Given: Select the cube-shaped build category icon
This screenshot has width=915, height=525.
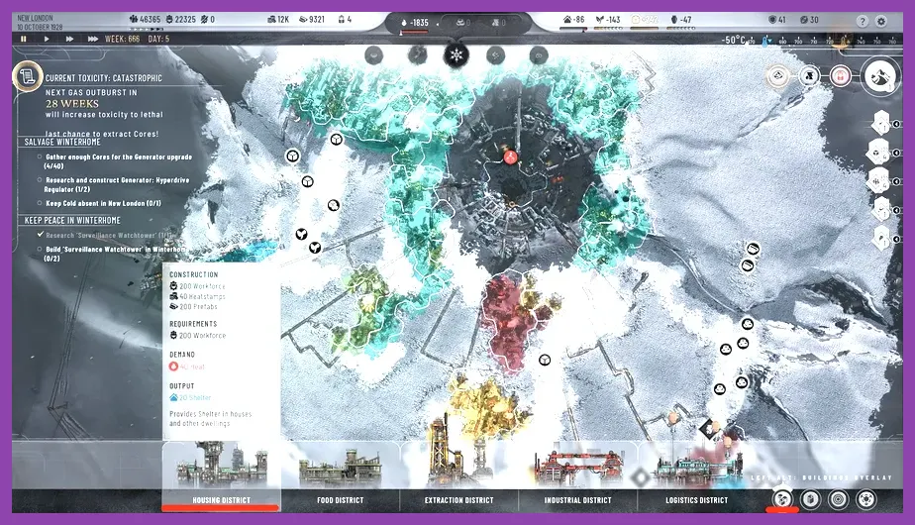Looking at the screenshot, I should [x=811, y=499].
